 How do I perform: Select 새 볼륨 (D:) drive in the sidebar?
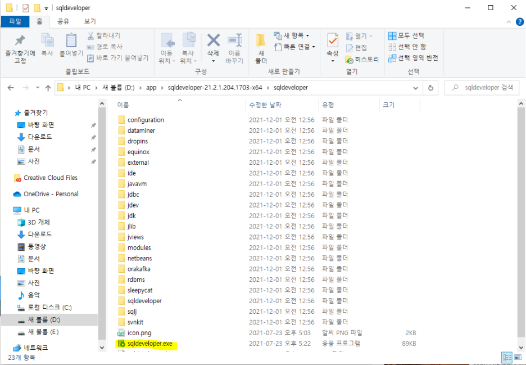[49, 319]
